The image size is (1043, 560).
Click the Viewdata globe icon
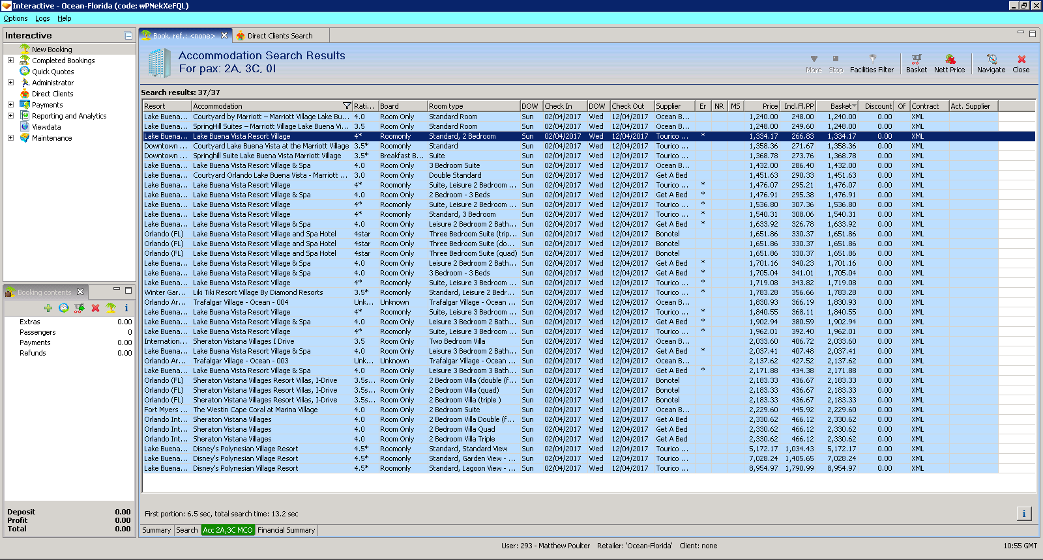25,126
